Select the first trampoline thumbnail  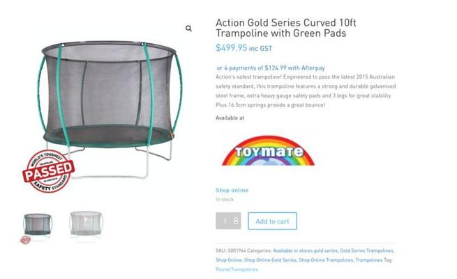(38, 227)
